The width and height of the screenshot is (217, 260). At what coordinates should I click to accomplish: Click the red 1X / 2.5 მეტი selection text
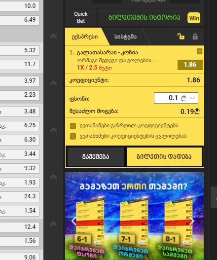coord(95,68)
